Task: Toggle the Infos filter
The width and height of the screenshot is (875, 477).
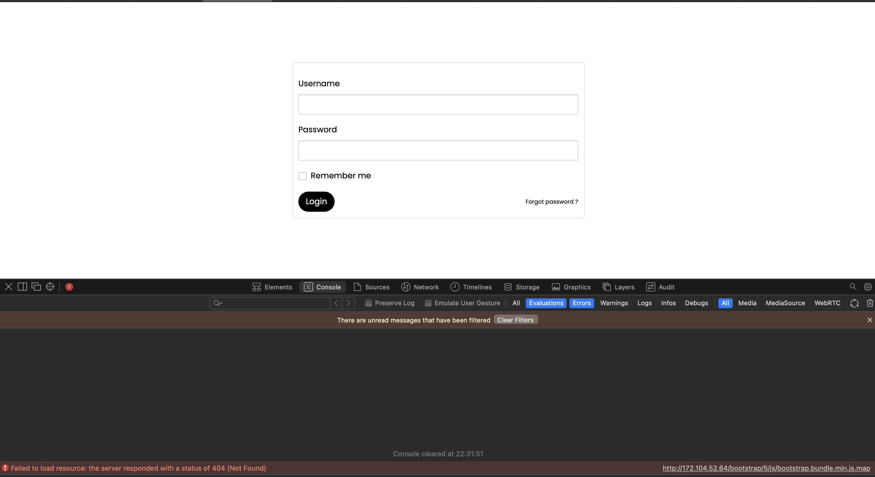Action: [668, 303]
